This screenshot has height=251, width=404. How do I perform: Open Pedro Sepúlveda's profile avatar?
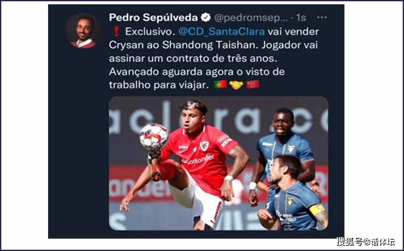click(x=83, y=31)
